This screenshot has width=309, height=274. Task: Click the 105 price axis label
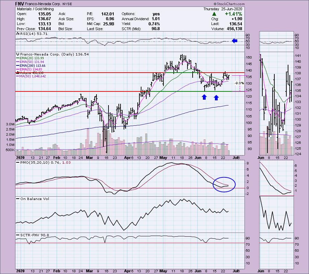(x=249, y=116)
